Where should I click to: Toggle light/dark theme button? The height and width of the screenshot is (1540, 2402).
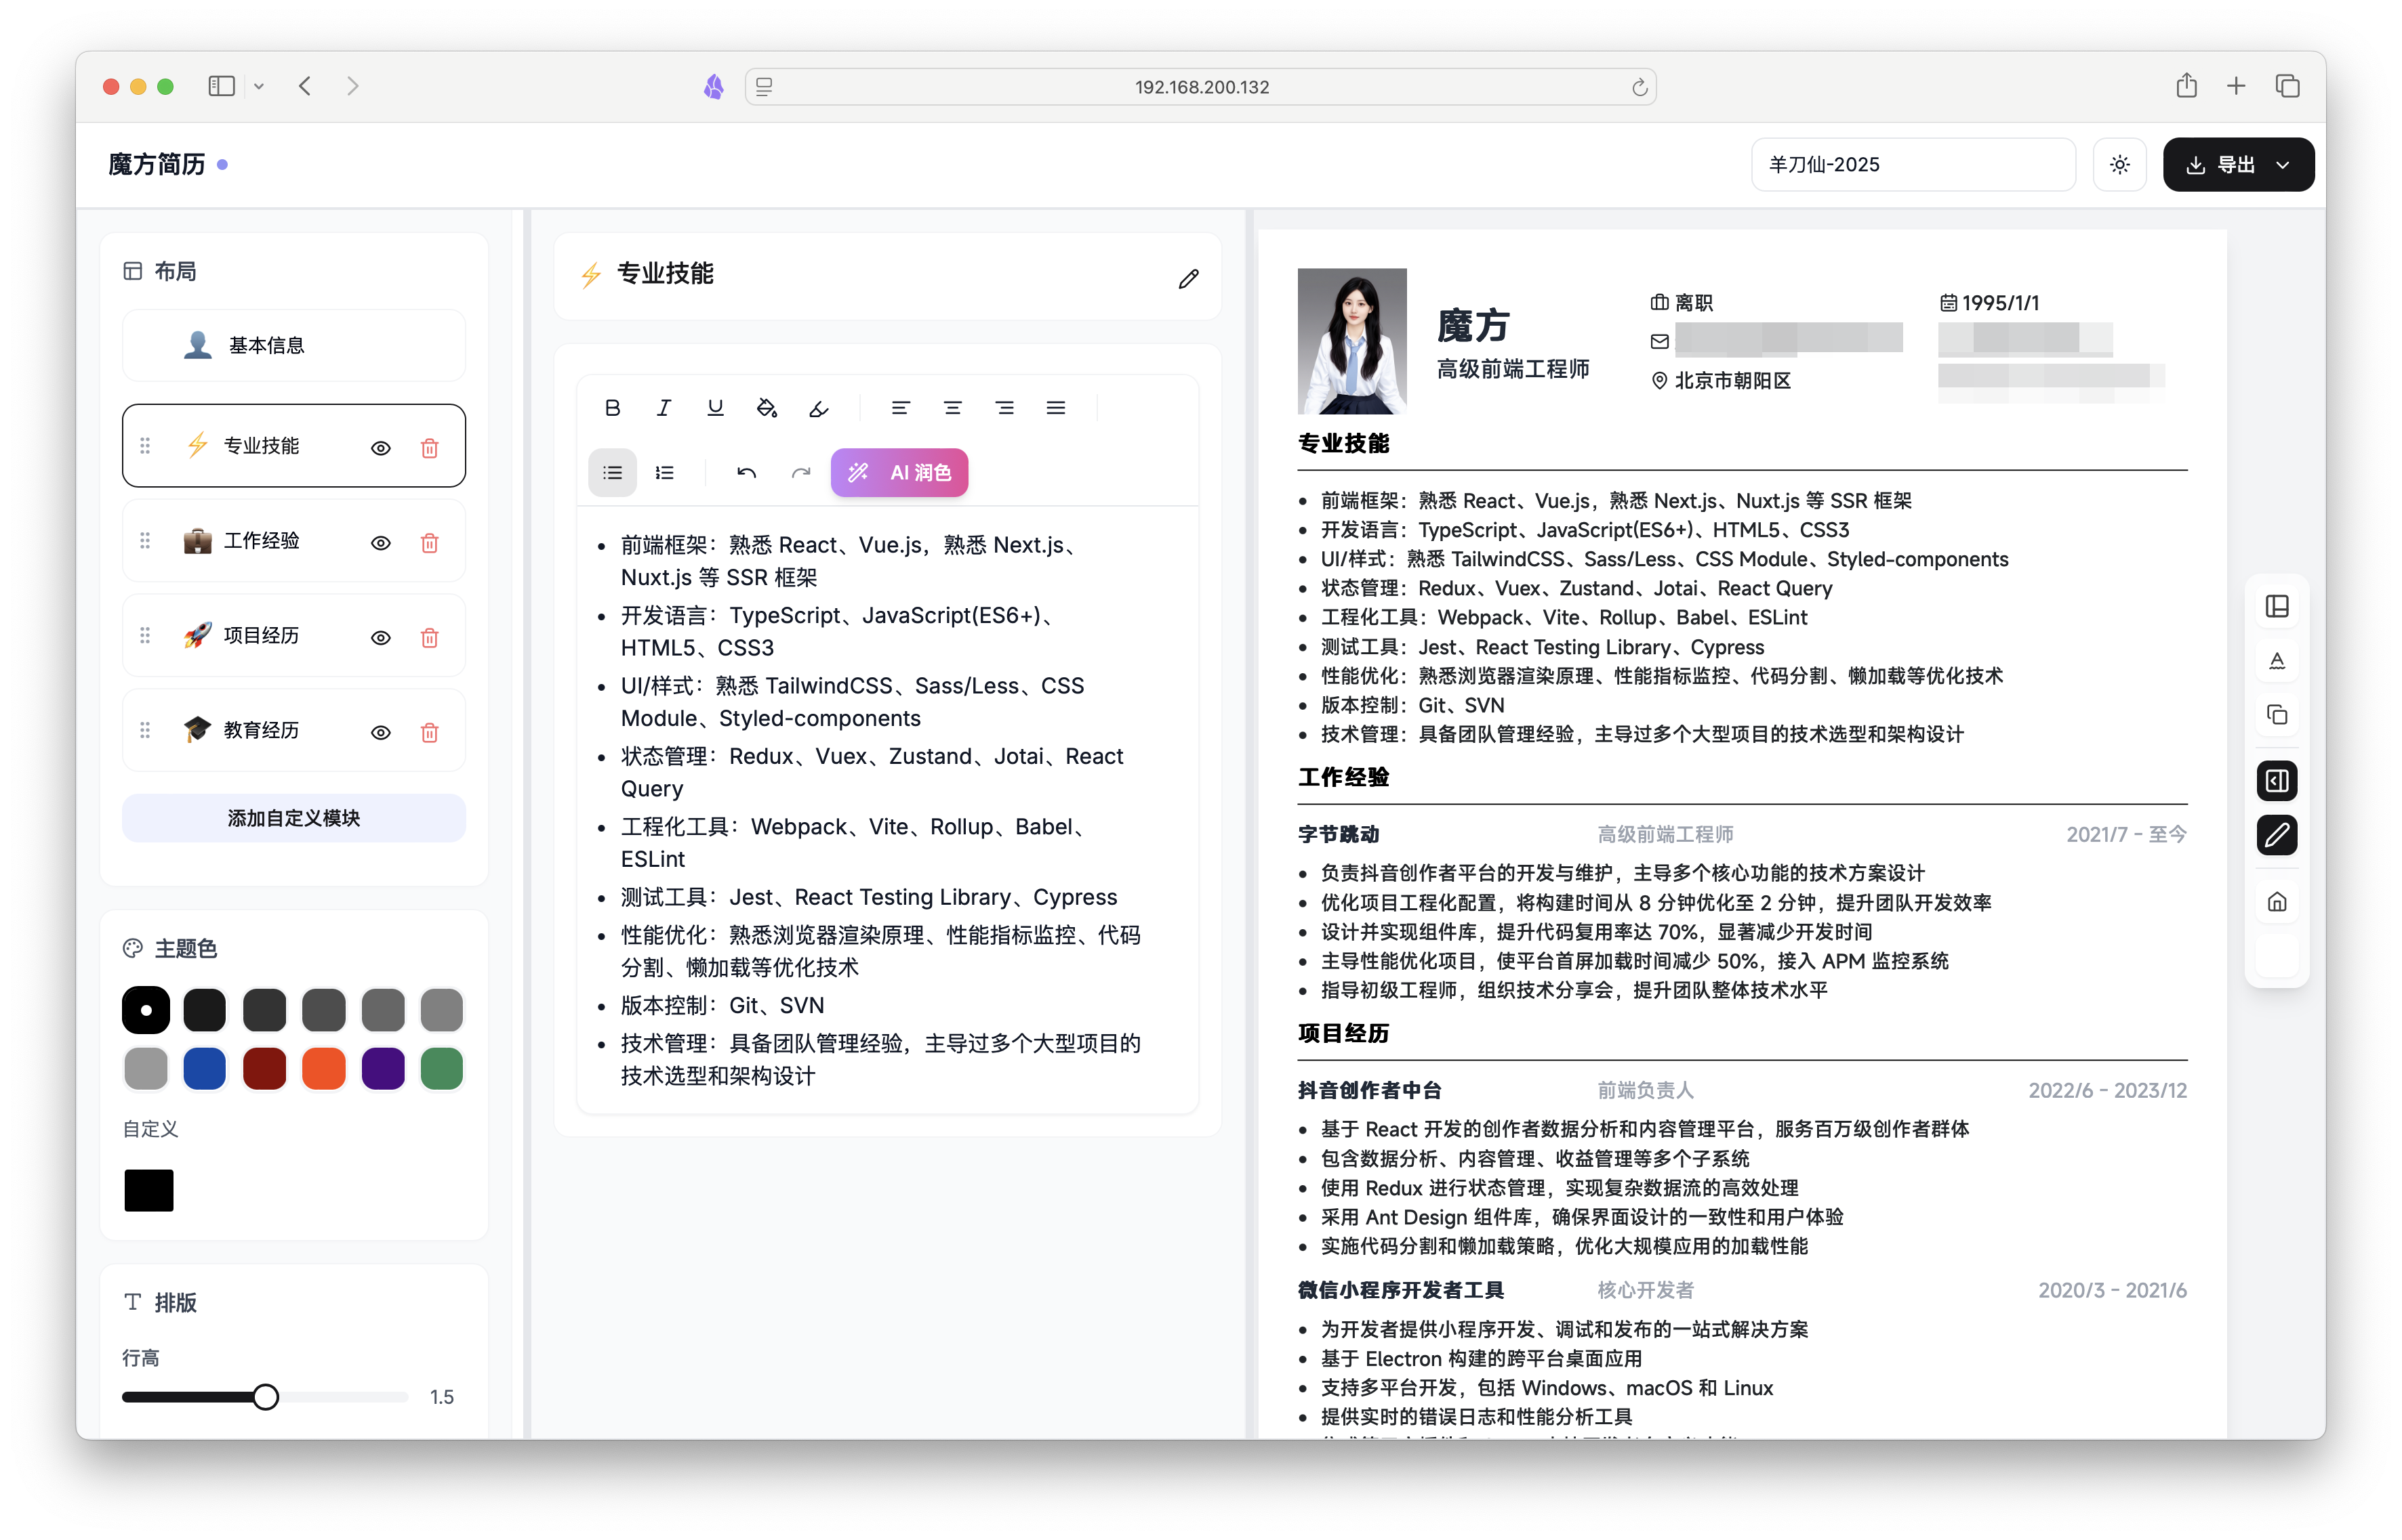(2119, 165)
